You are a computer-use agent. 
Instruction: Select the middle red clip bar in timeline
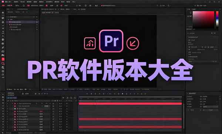(130, 119)
